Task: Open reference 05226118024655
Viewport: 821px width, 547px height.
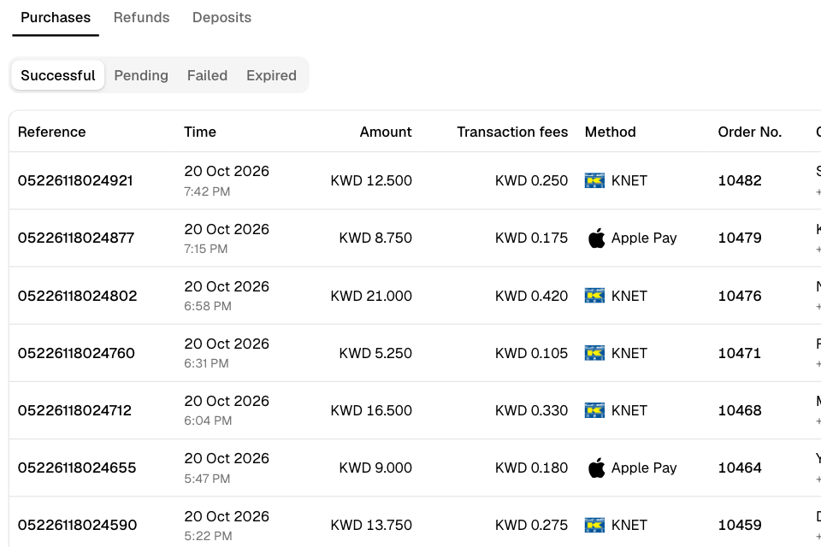Action: [77, 468]
